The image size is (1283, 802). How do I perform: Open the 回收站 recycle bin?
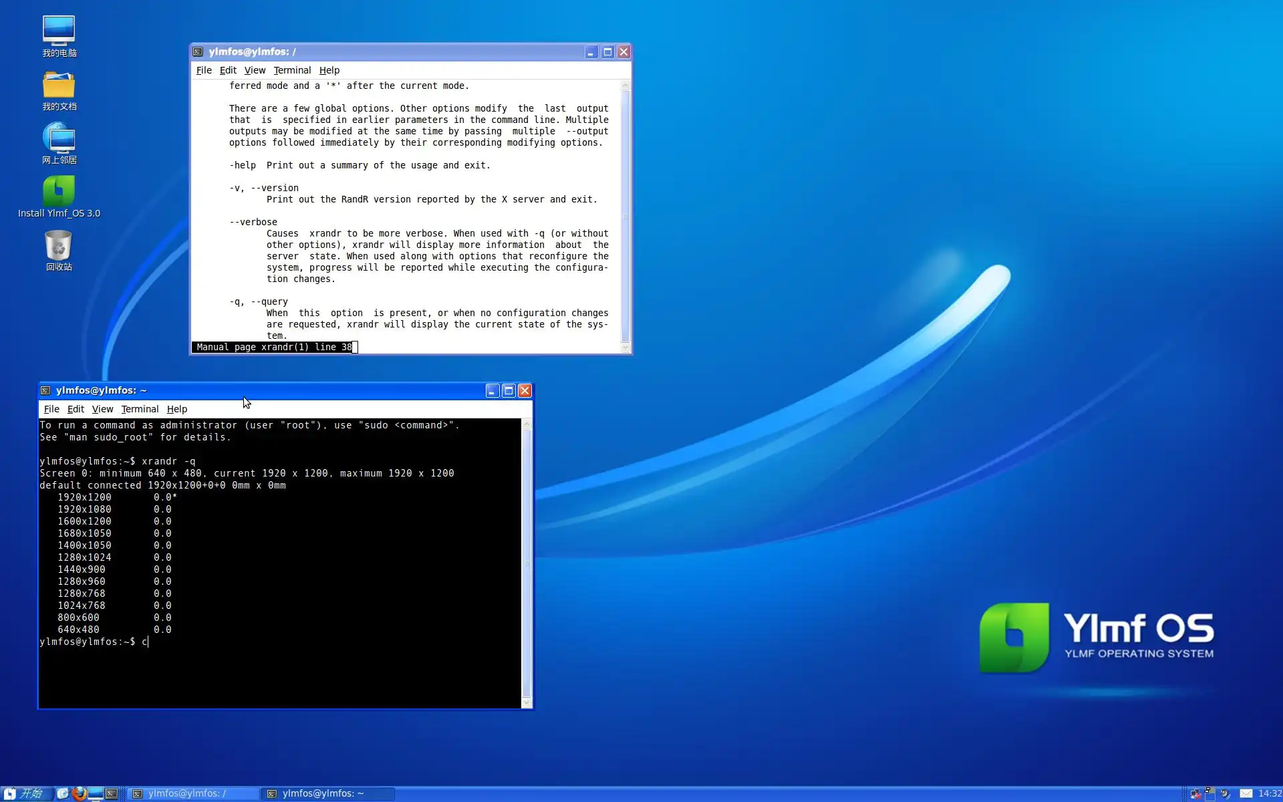pyautogui.click(x=59, y=246)
